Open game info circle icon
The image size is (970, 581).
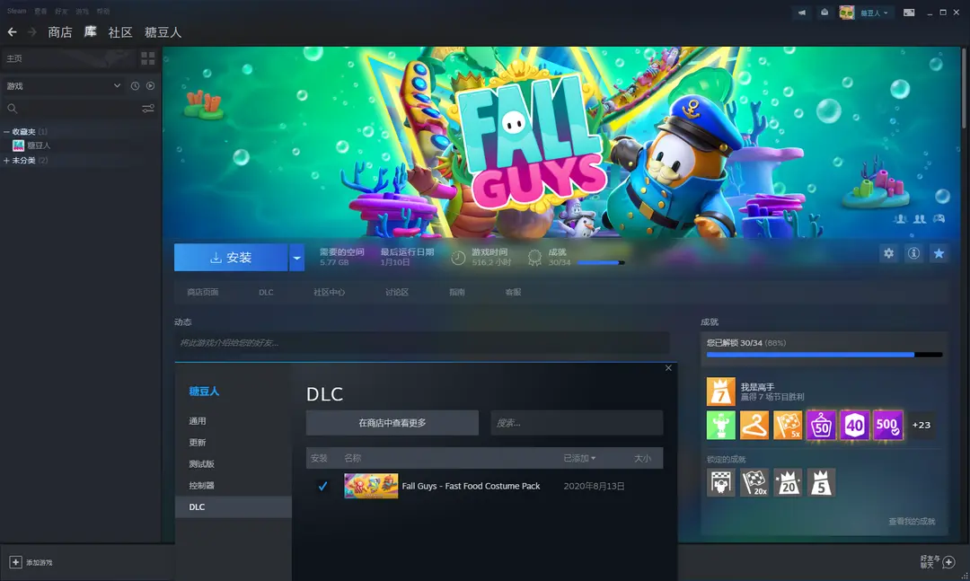(913, 253)
